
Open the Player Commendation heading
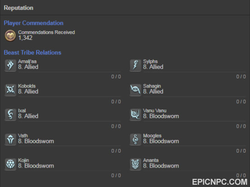click(34, 23)
